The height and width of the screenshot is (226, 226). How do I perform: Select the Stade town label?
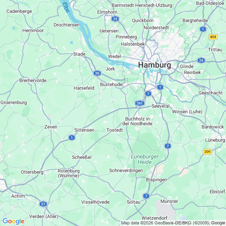point(79,54)
